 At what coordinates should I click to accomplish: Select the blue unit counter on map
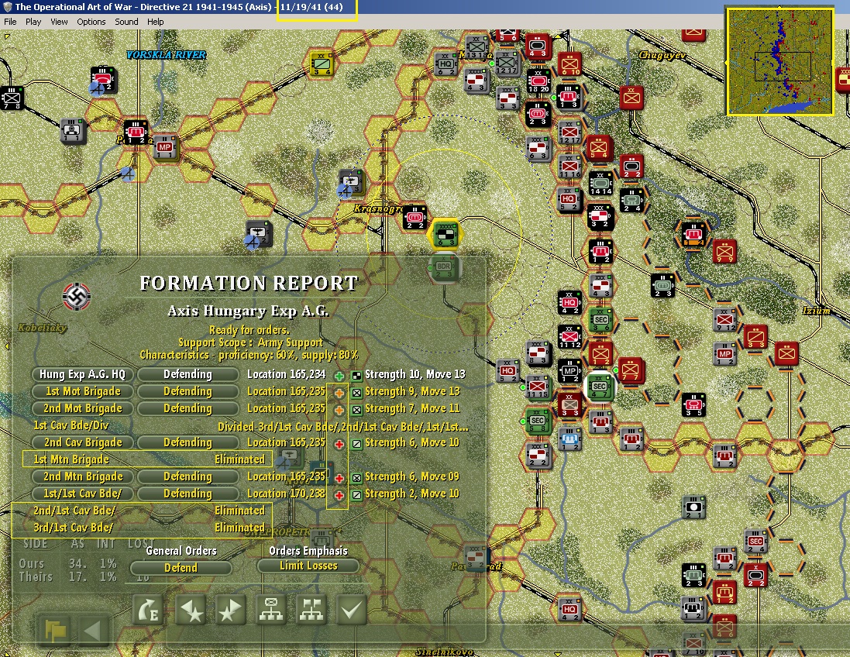point(570,439)
